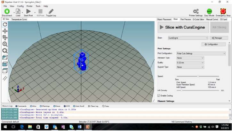Click the Toggle Log pencil icon
Image resolution: width=232 pixels, height=131 pixels.
click(x=51, y=12)
